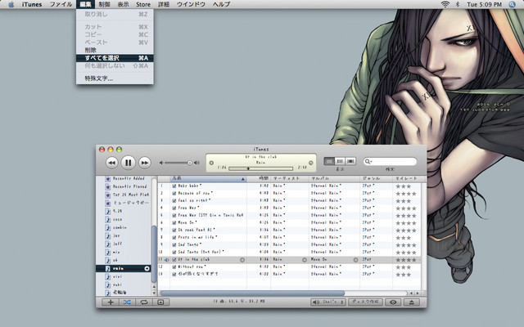Click the arrow circle in row 11's album column
Image resolution: width=524 pixels, height=327 pixels.
(355, 260)
